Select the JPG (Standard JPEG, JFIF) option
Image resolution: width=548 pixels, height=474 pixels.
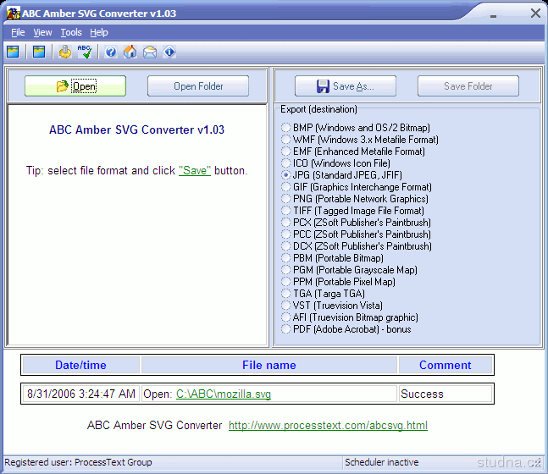[342, 175]
